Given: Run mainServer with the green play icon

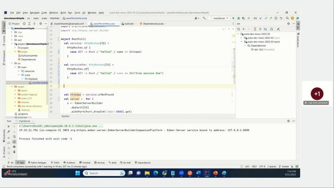Looking at the screenshot, I should (x=233, y=18).
